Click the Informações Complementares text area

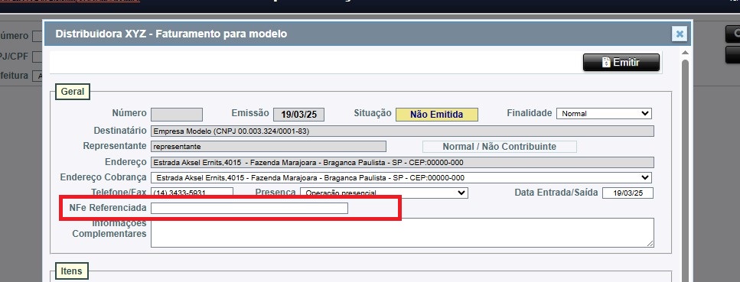coord(402,232)
